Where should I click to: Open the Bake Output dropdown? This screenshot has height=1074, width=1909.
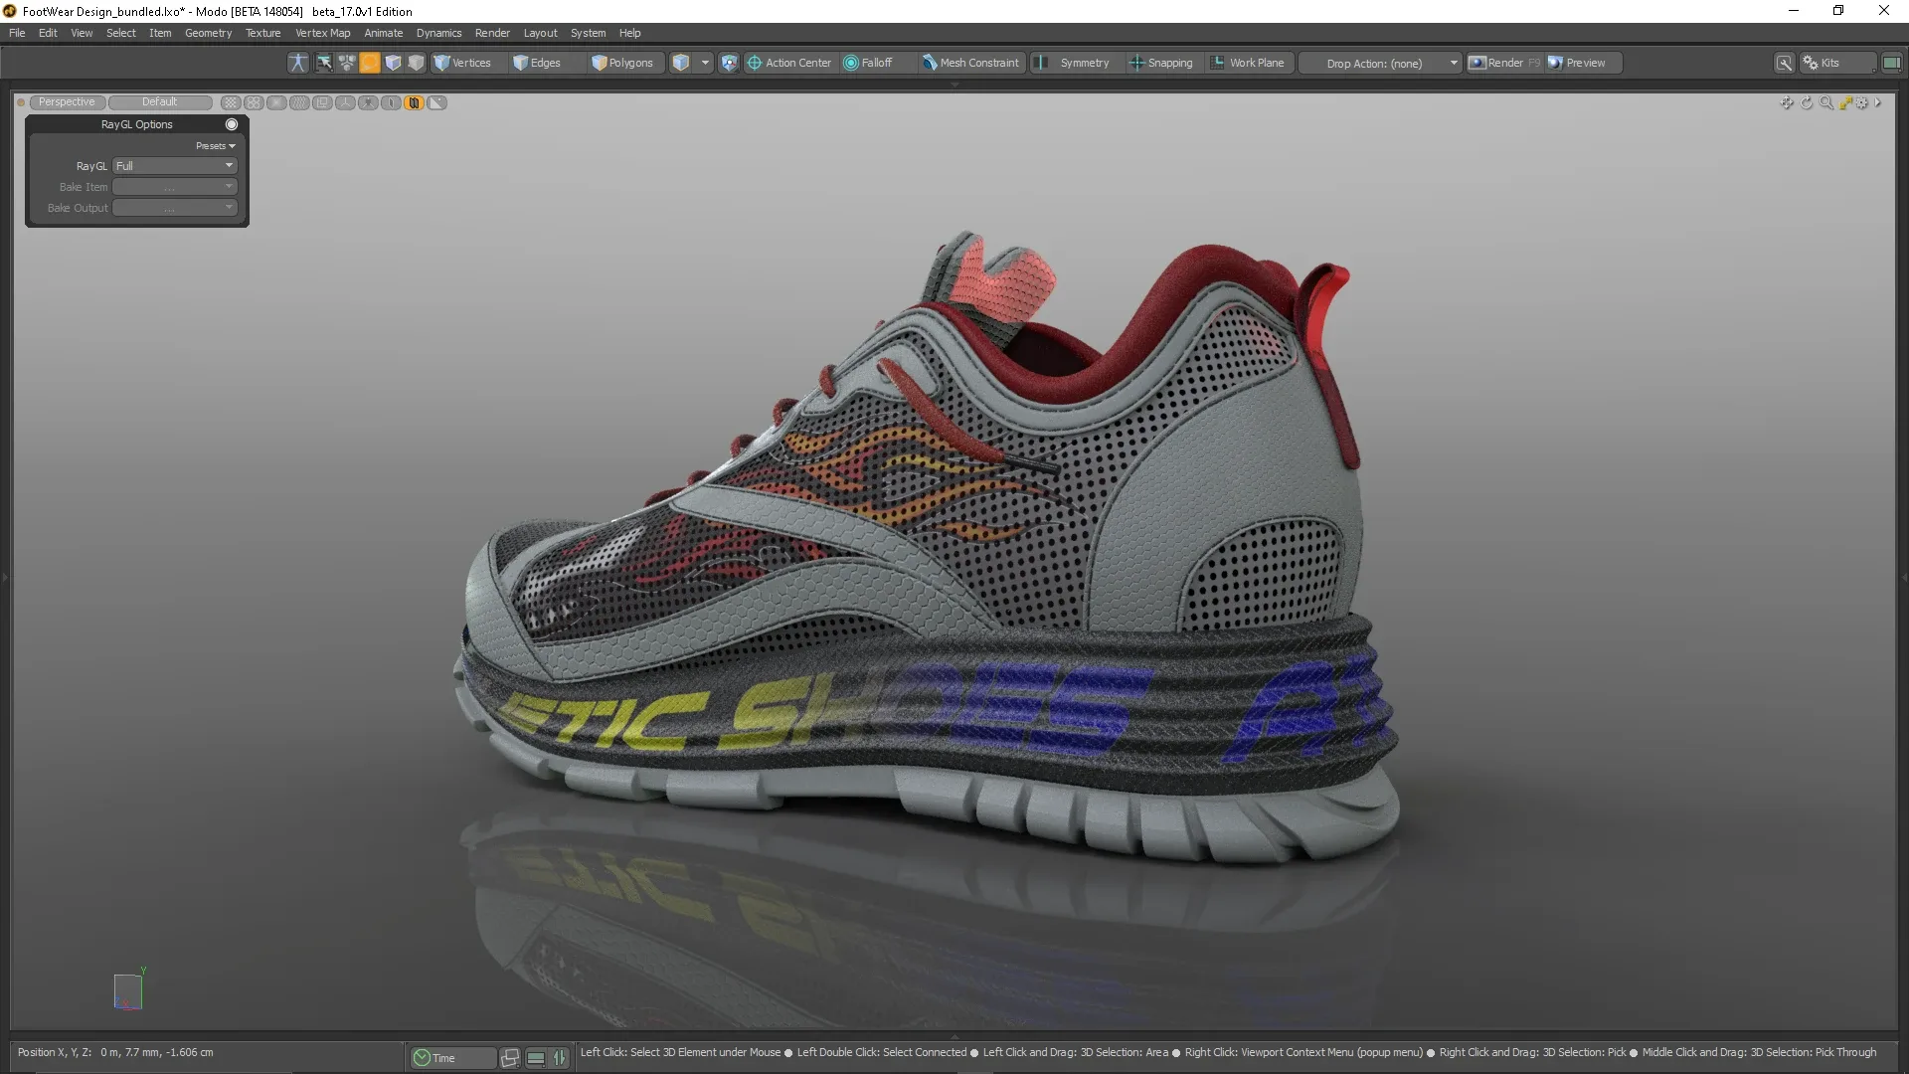[174, 208]
